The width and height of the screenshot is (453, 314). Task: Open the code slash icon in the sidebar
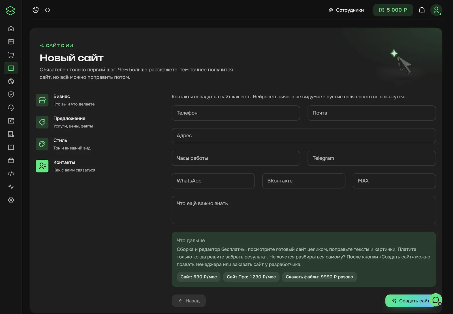click(x=11, y=174)
